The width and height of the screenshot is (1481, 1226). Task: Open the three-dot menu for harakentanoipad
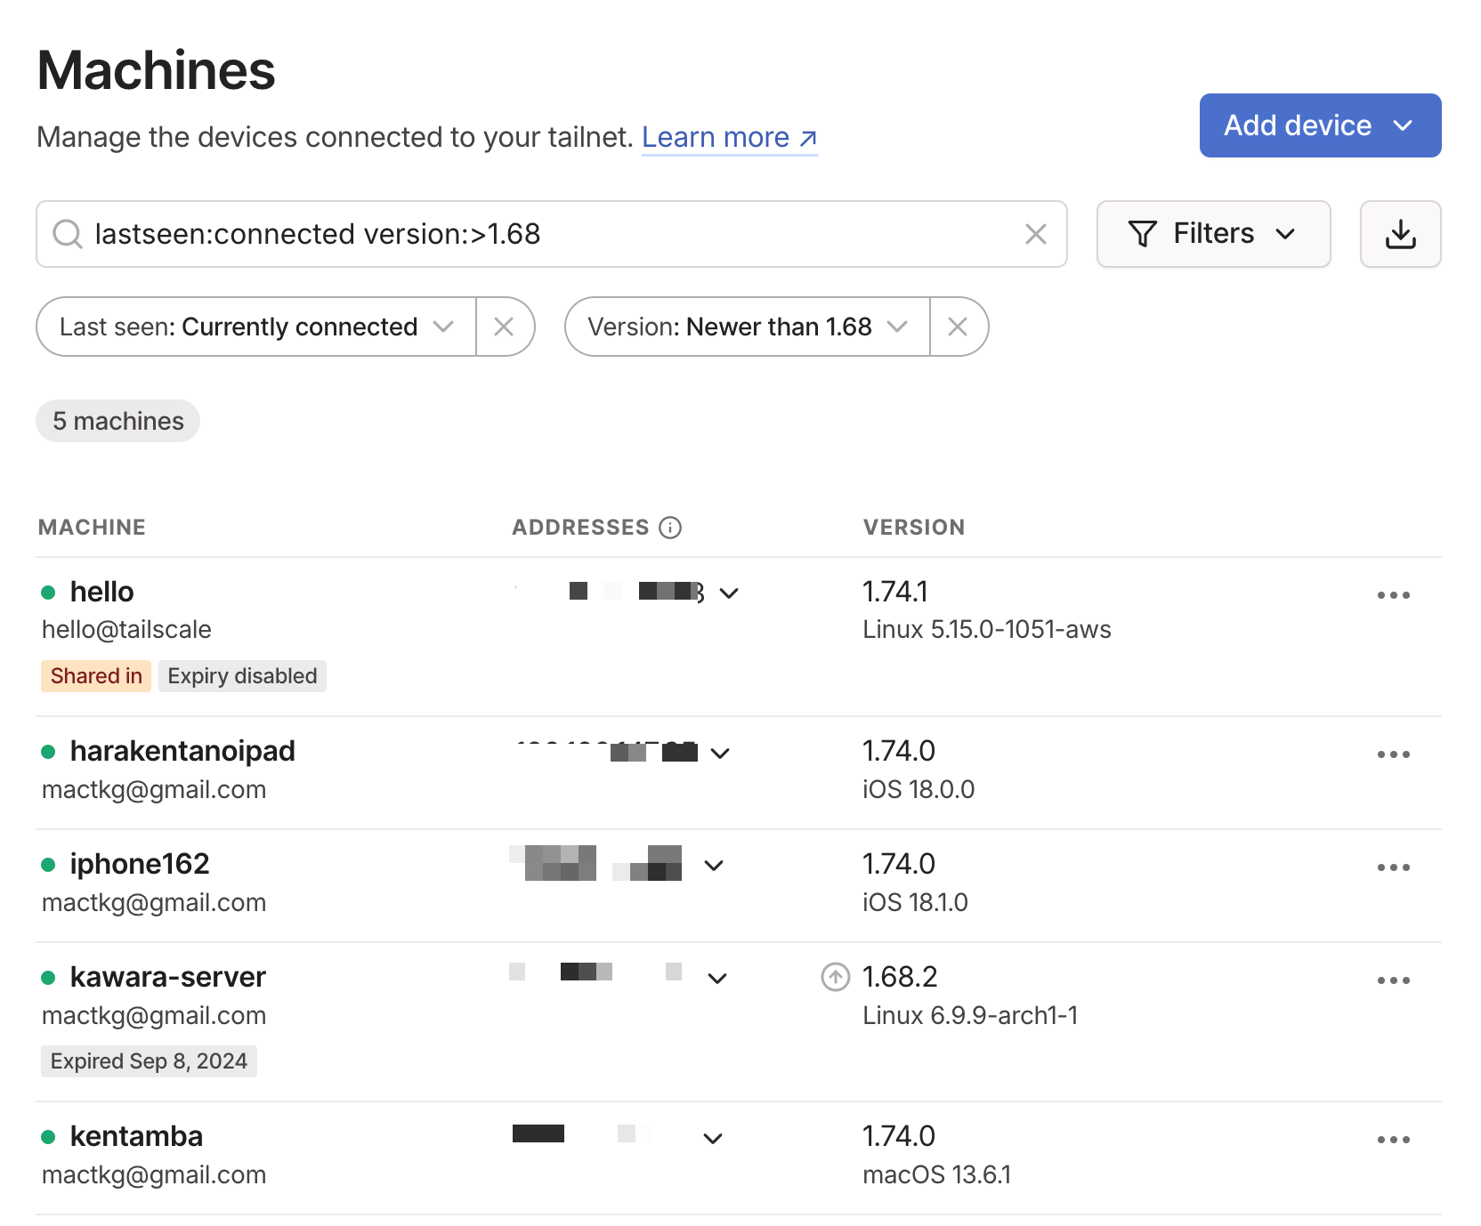[x=1393, y=754]
